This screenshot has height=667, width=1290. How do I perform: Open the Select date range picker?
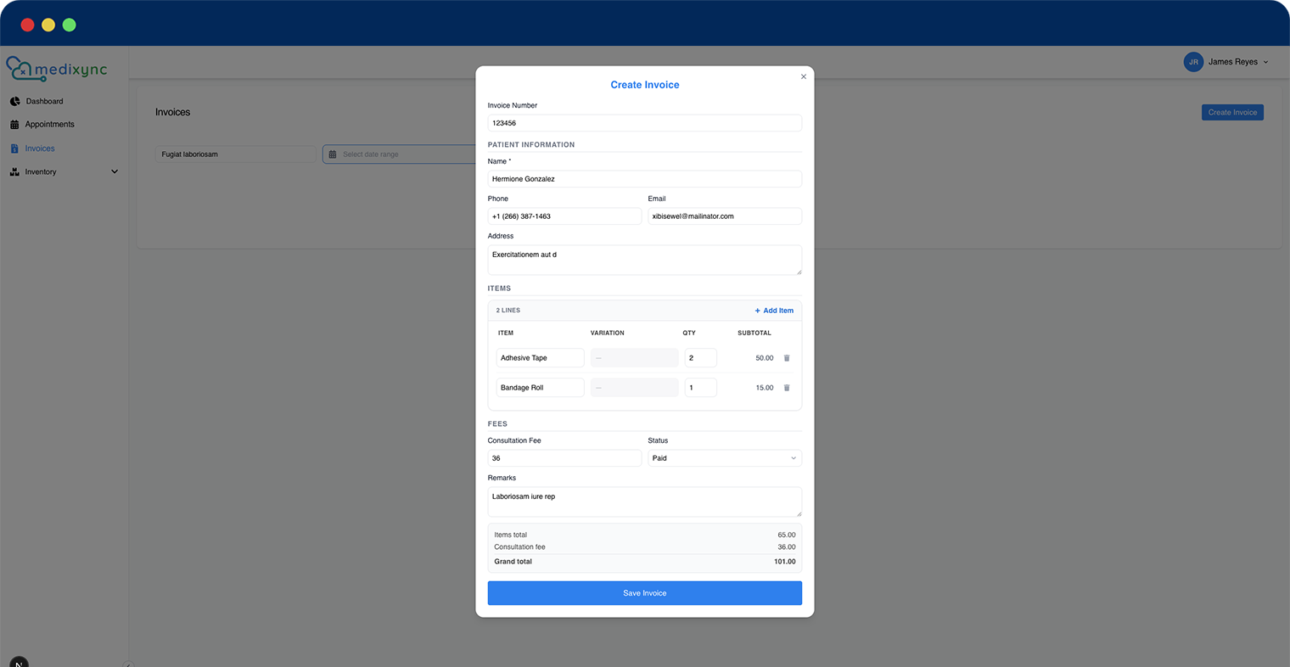coord(399,154)
